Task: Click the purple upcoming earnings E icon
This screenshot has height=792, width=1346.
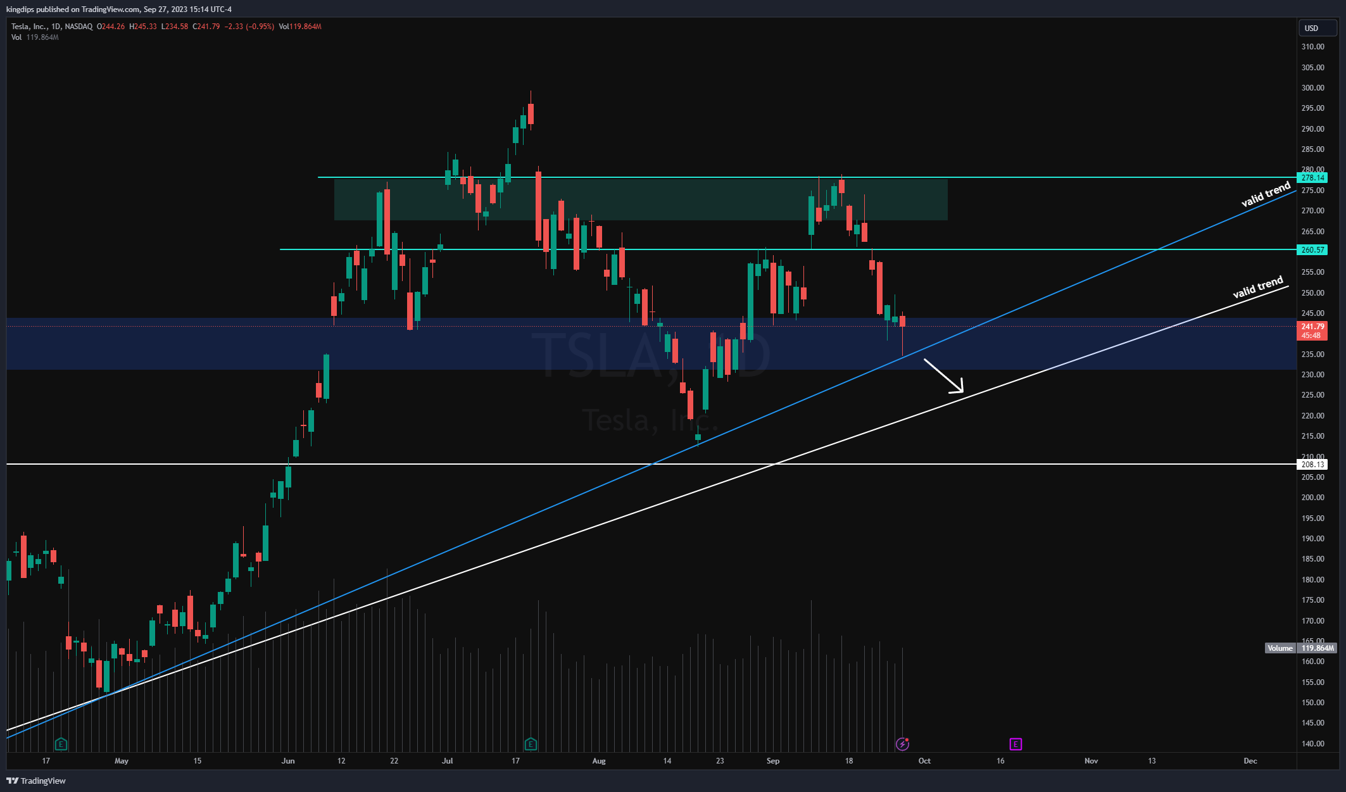Action: 1016,744
